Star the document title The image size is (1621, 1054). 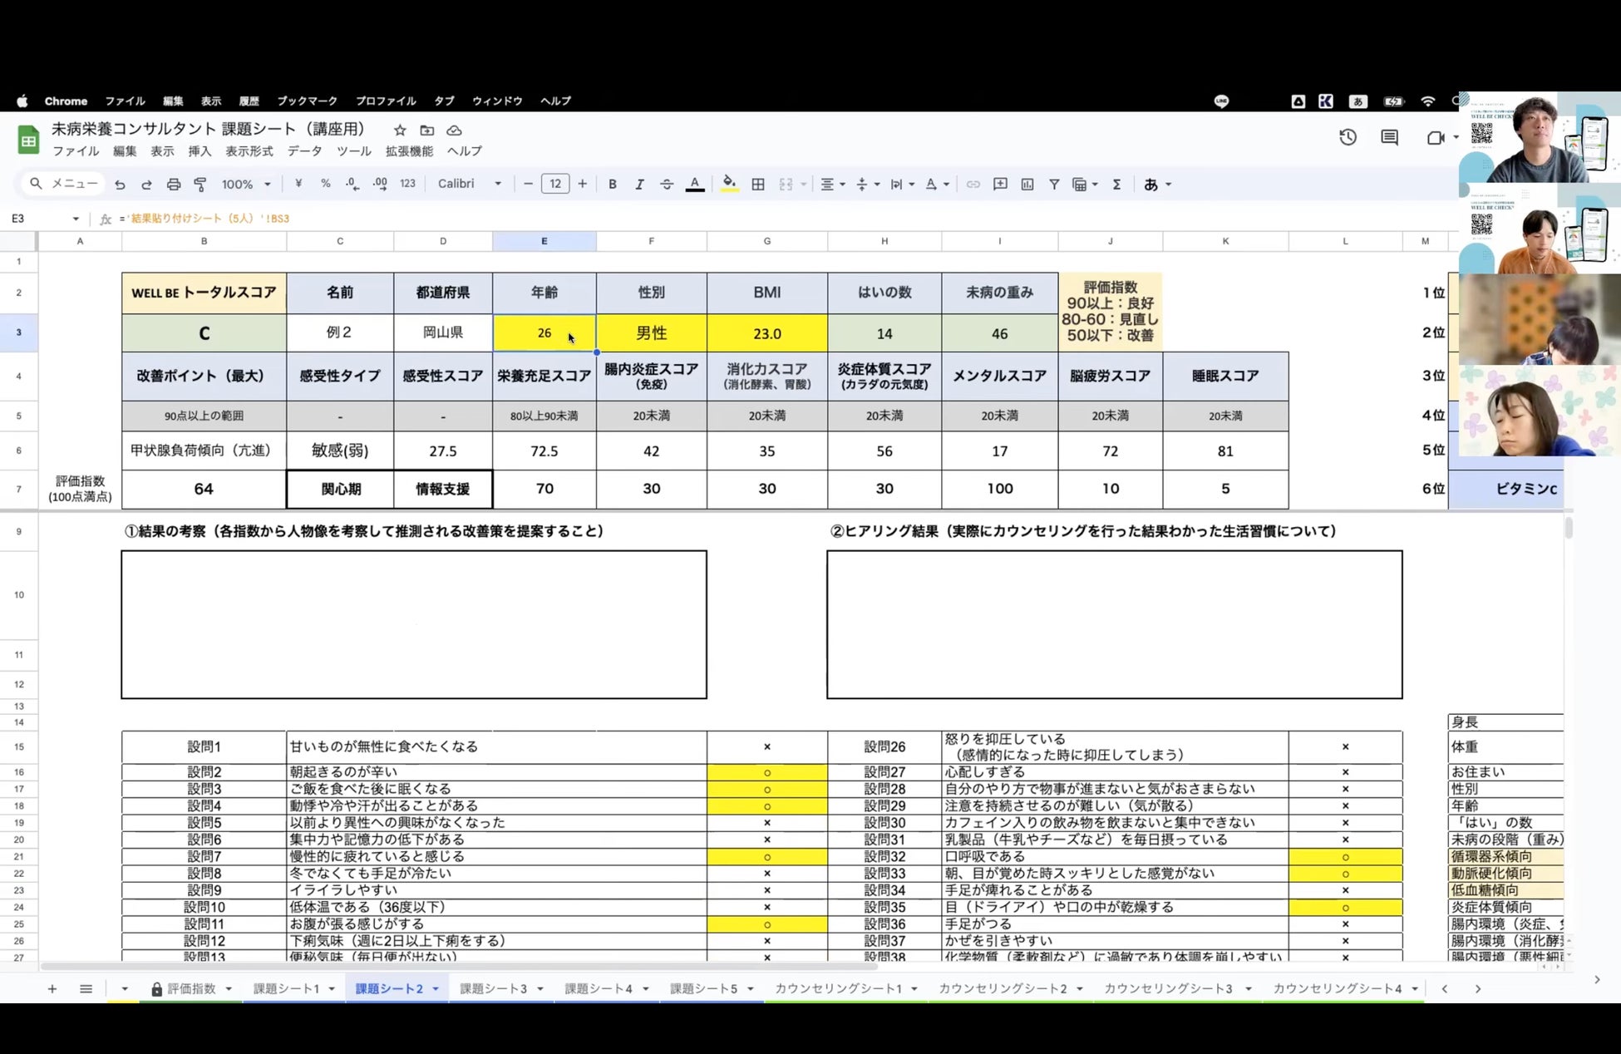coord(400,131)
